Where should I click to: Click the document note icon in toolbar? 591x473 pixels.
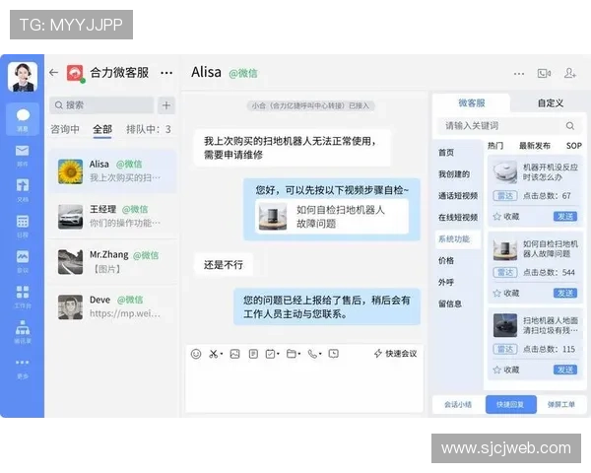point(253,354)
